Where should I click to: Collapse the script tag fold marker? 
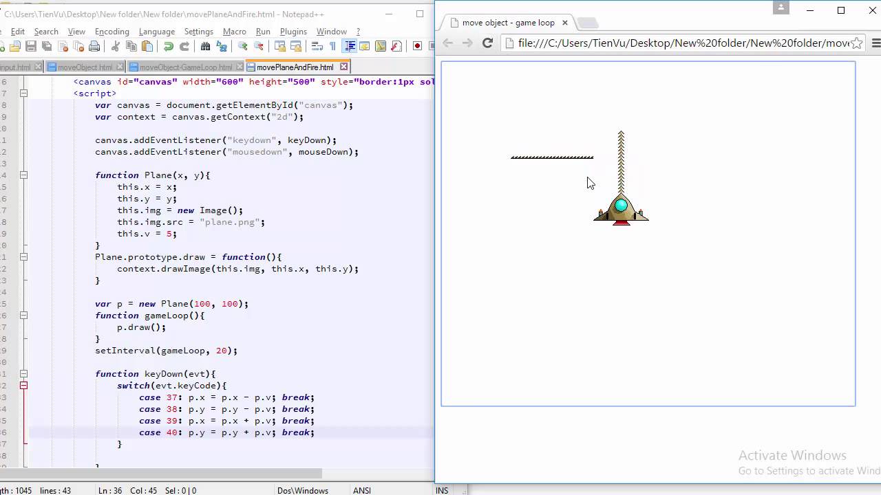(23, 93)
